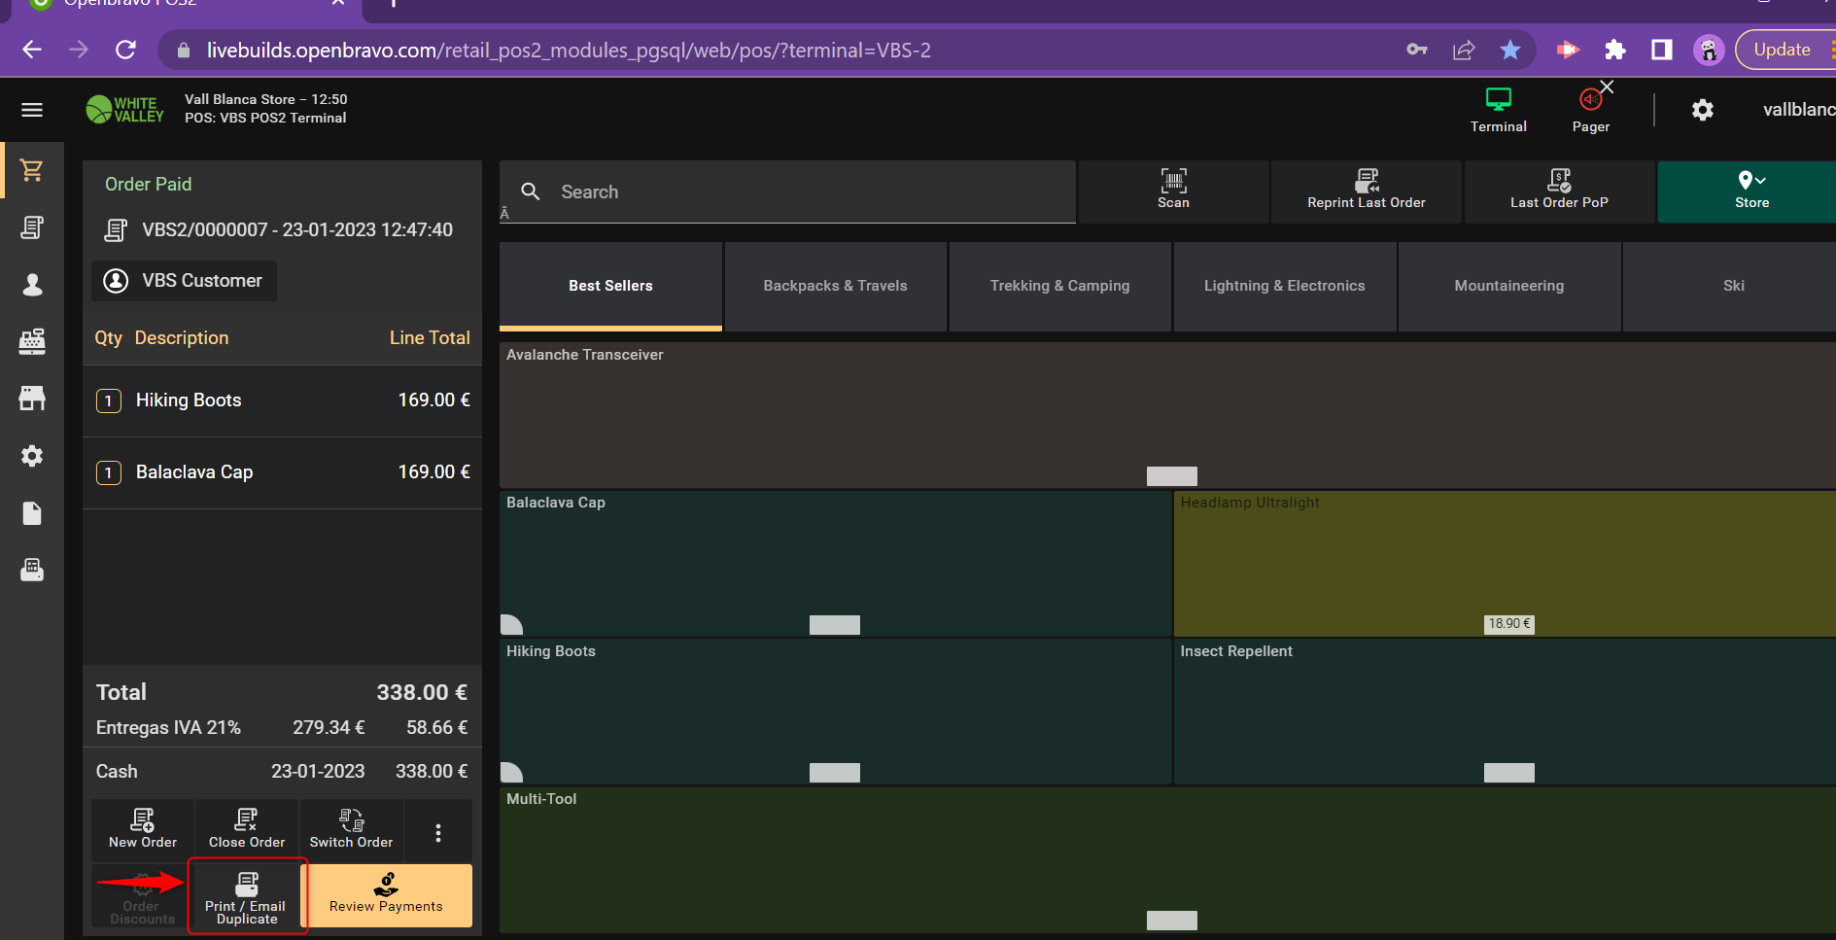
Task: Select the Lightning & Electronics tab
Action: coord(1284,286)
